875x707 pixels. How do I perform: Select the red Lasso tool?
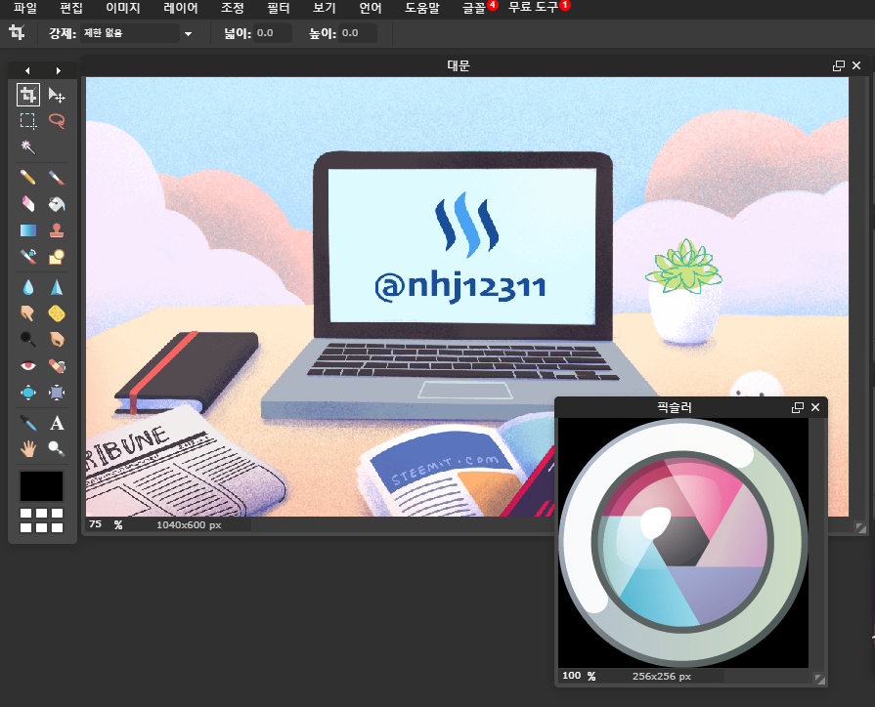pos(57,121)
